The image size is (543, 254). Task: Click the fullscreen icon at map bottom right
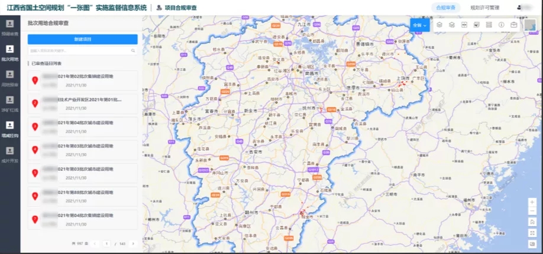coord(532,232)
